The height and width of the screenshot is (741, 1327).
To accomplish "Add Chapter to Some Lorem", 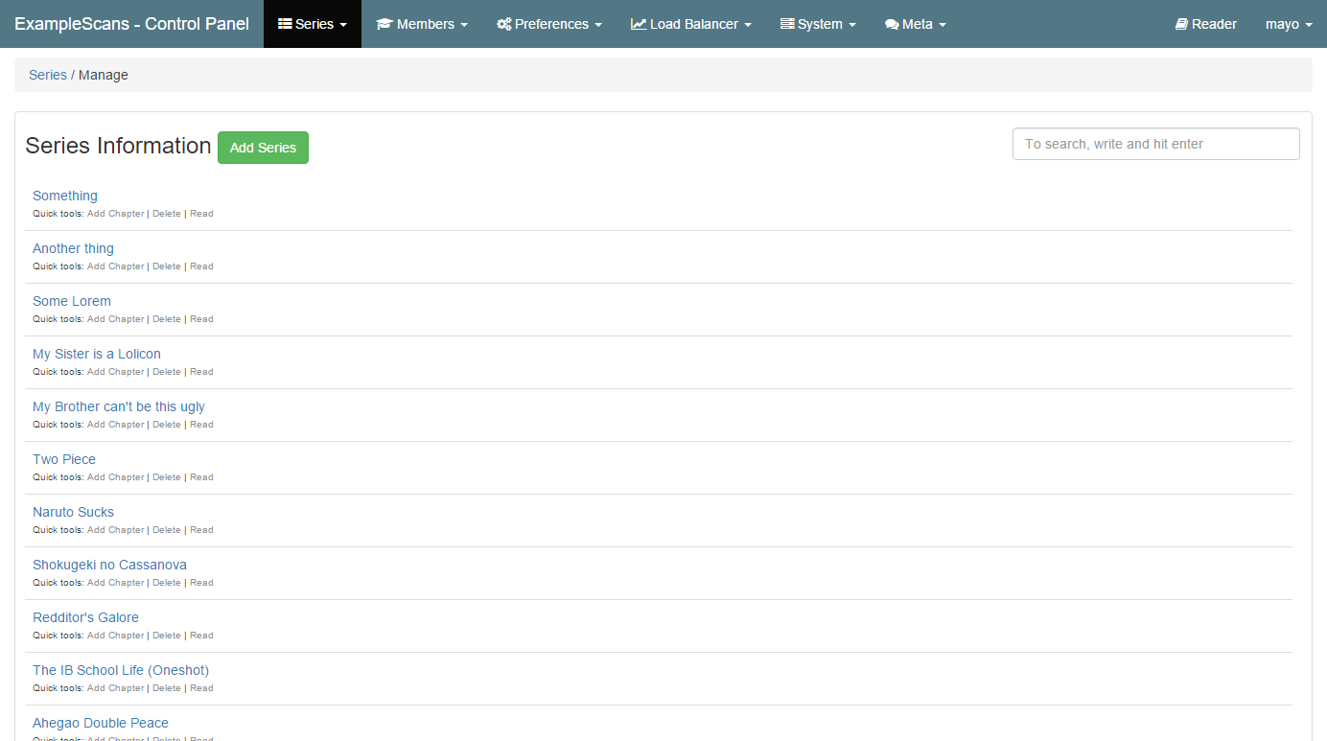I will tap(115, 319).
